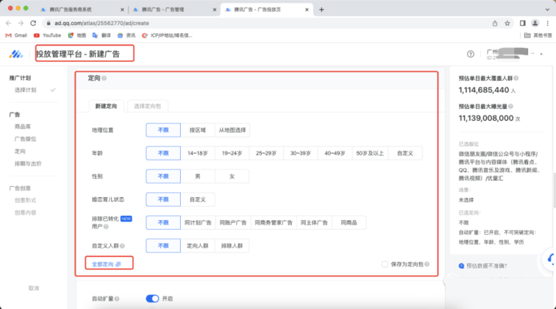The height and width of the screenshot is (309, 556).
Task: Select the 新建定向 tab
Action: [106, 106]
